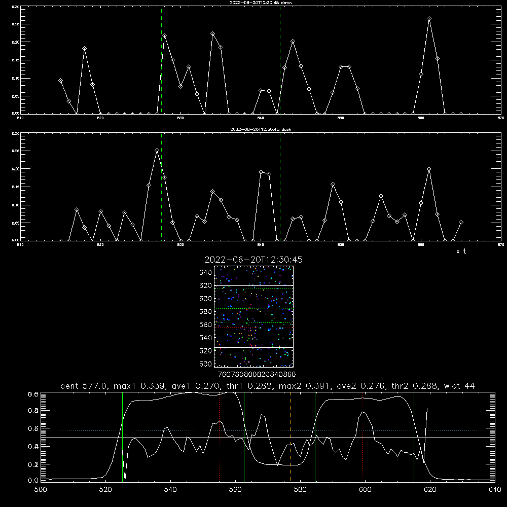This screenshot has height=507, width=507.
Task: Click the '640' y-axis label of speckle image
Action: click(x=206, y=273)
